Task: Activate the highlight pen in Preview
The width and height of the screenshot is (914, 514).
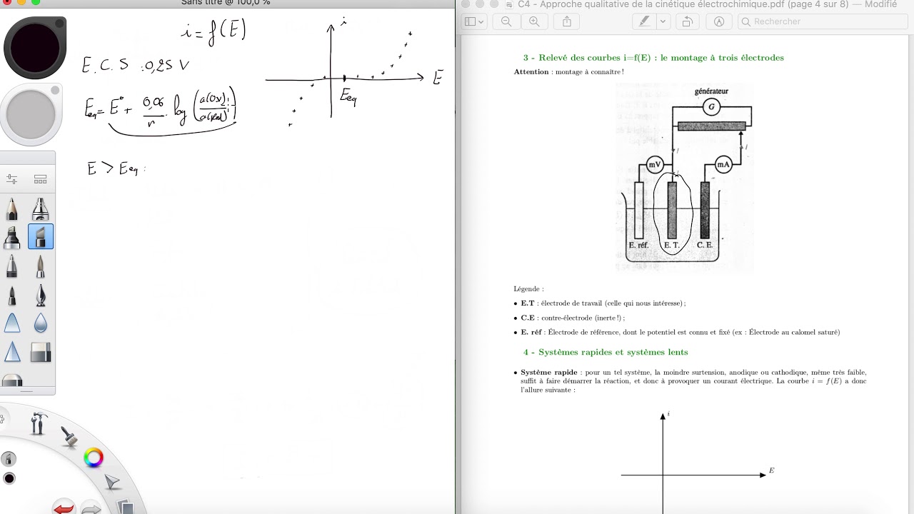Action: click(x=645, y=21)
